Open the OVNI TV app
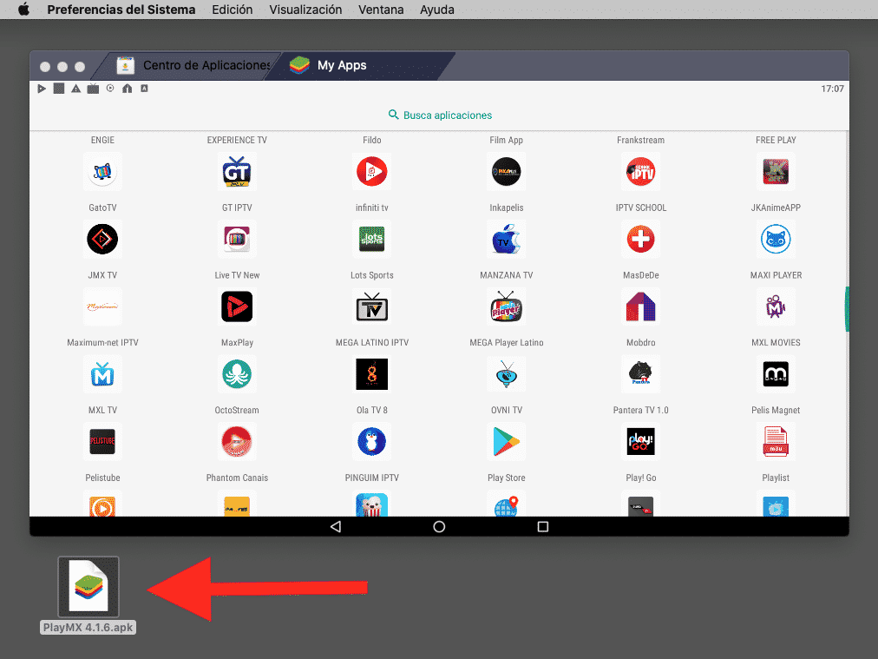 point(506,374)
